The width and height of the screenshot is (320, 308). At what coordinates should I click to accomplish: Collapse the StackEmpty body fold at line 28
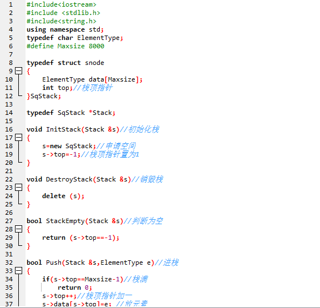pos(18,229)
